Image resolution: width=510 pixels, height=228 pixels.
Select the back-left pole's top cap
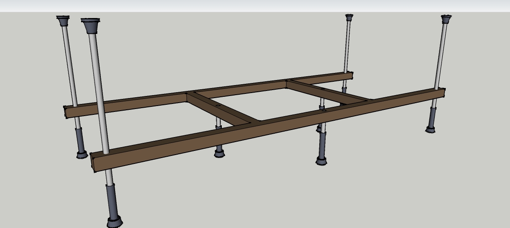[63, 21]
